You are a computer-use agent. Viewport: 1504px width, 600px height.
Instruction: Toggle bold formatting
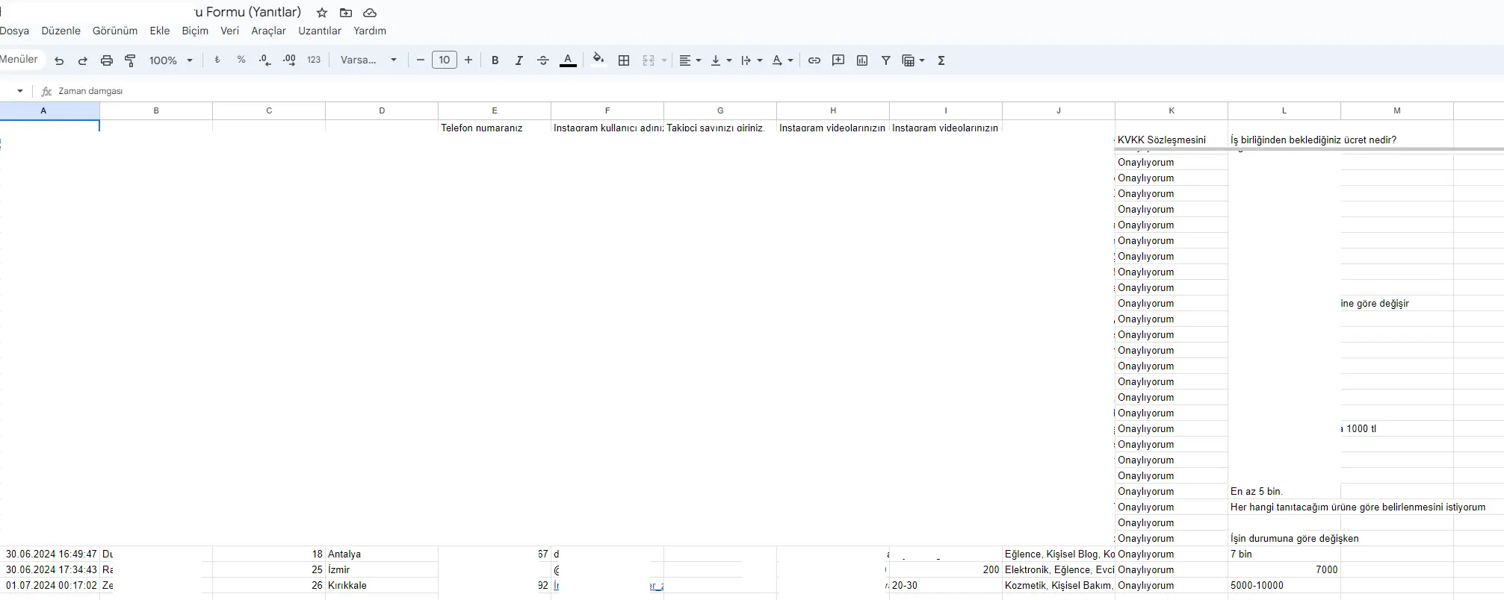tap(495, 60)
